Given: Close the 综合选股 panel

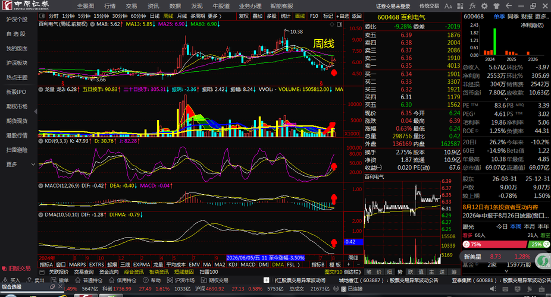Looking at the screenshot, I should [x=60, y=286].
